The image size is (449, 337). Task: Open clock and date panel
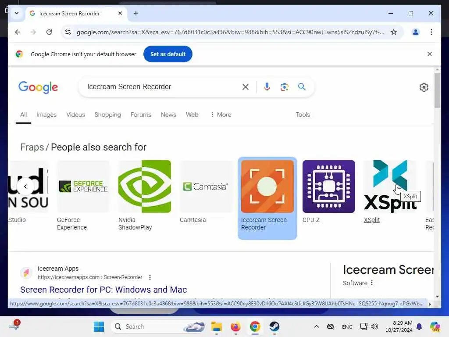[399, 326]
